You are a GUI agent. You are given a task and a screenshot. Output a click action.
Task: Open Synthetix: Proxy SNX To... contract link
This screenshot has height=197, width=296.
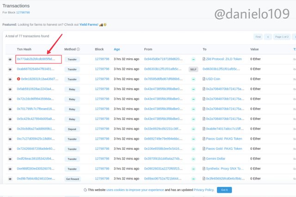[225, 169]
